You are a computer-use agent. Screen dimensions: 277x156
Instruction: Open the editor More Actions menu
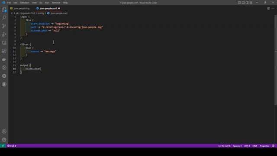point(273,8)
